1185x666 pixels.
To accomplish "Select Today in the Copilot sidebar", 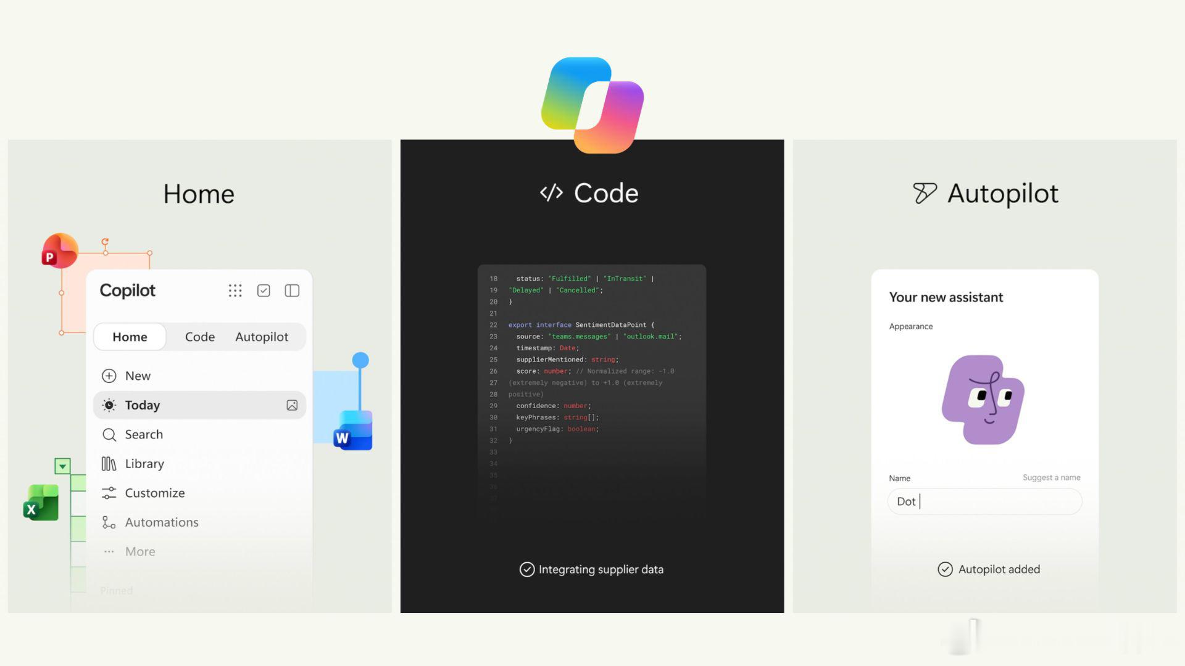I will pyautogui.click(x=199, y=405).
